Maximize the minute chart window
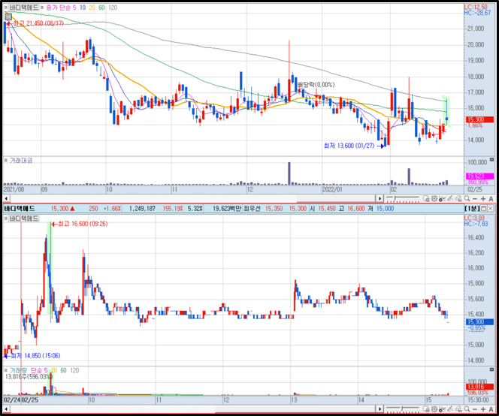 tap(483, 209)
